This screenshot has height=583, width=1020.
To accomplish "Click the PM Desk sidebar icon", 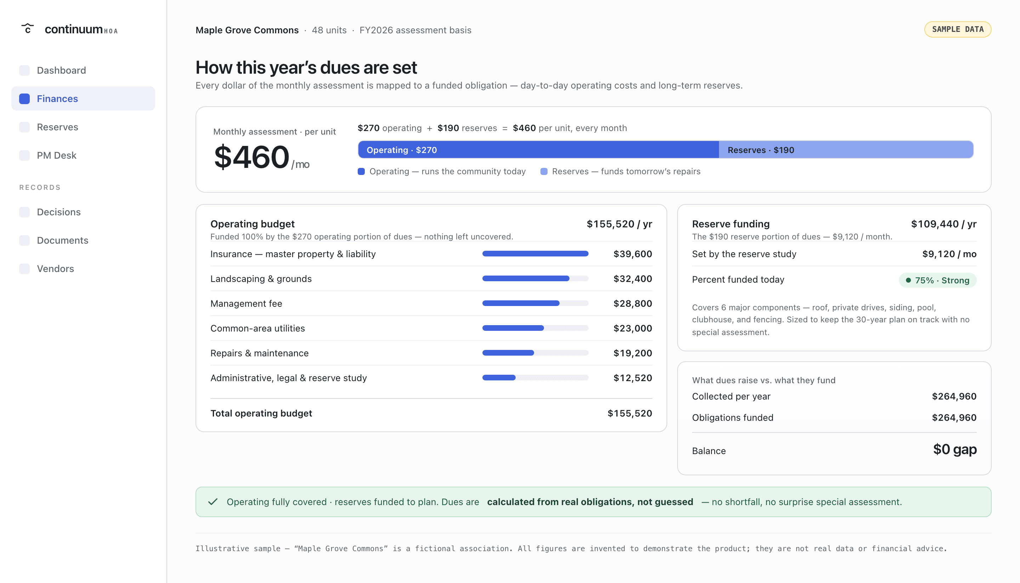I will pos(24,155).
